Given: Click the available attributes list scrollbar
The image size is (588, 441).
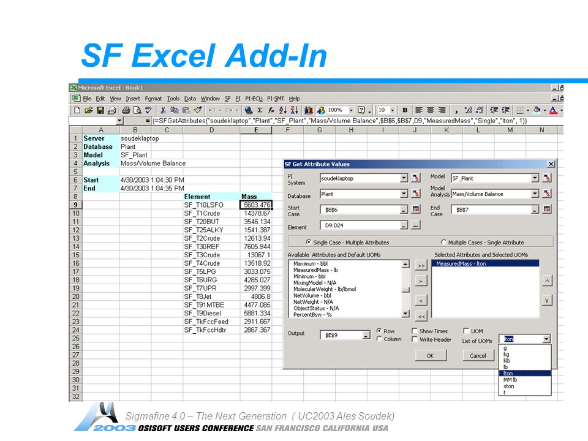Looking at the screenshot, I should click(405, 289).
